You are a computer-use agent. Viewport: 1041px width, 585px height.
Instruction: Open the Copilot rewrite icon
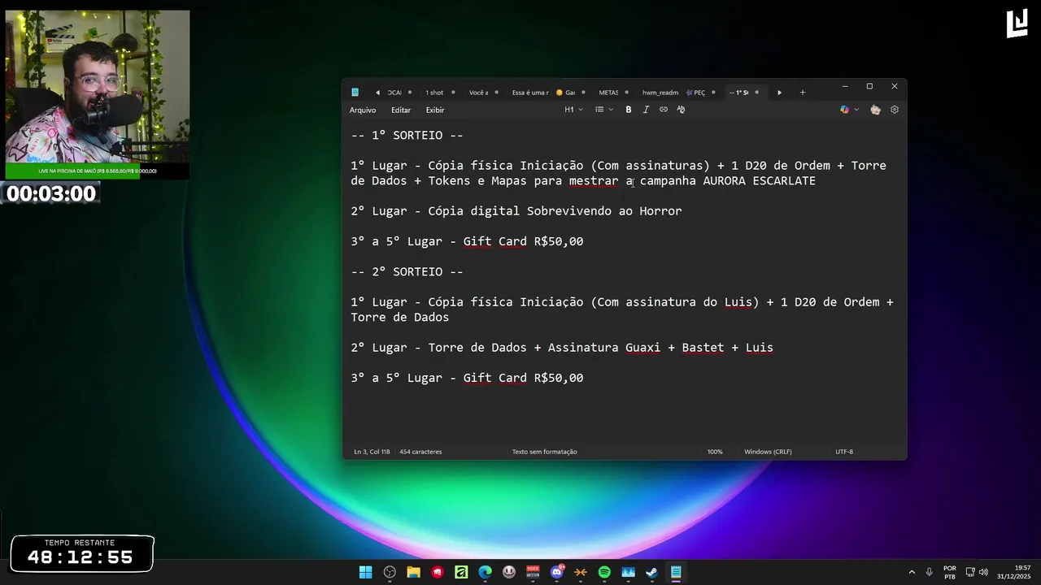(844, 110)
